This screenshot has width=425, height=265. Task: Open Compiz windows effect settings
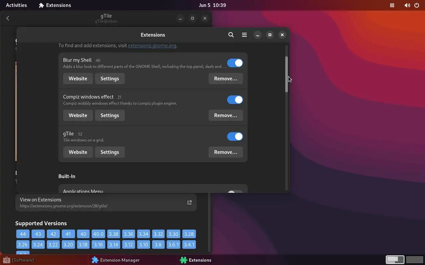point(110,115)
